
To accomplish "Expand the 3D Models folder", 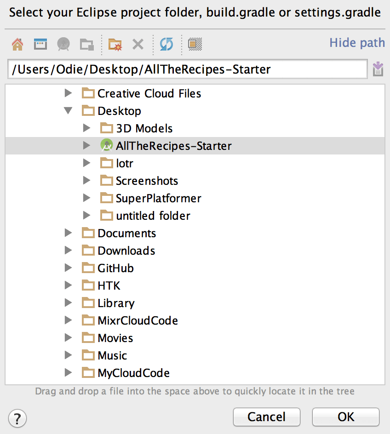I will [x=86, y=128].
